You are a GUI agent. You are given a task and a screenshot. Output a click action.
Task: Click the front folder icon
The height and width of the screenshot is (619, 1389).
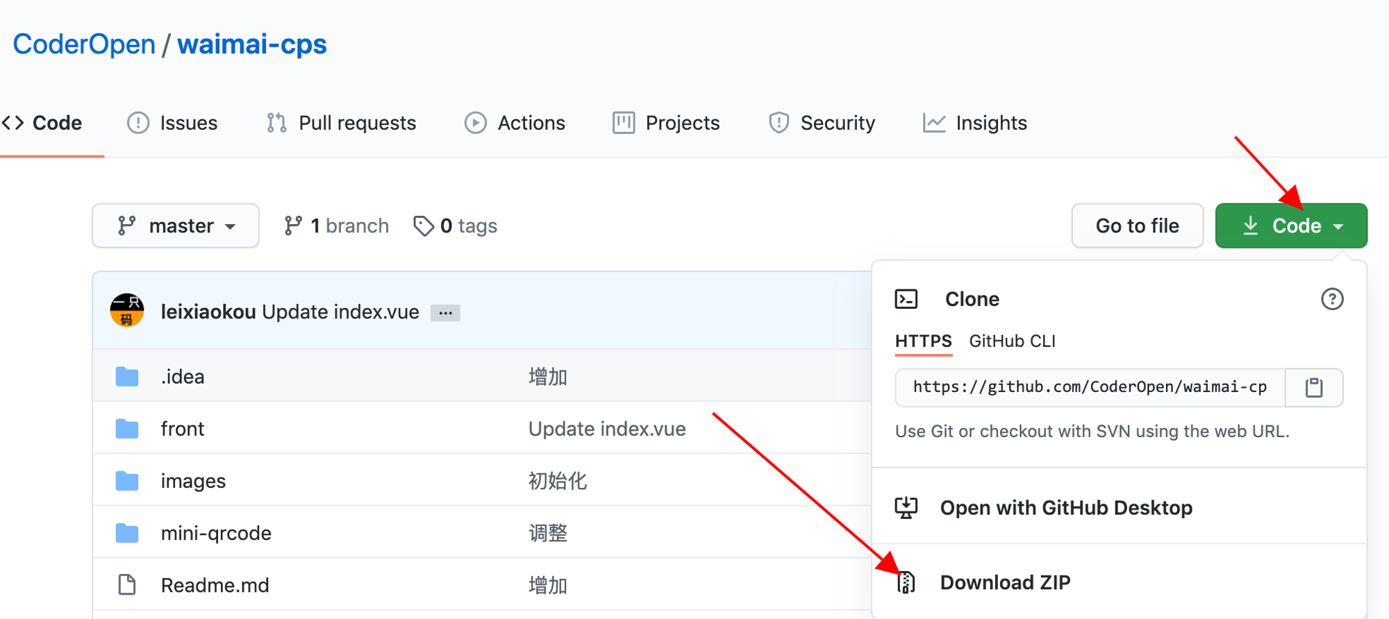point(127,429)
